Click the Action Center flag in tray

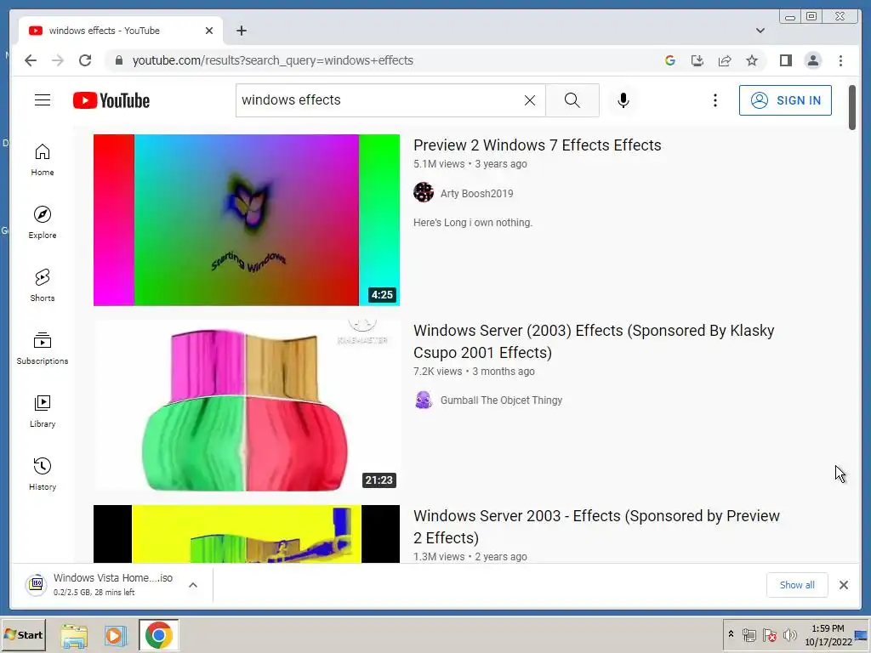(769, 634)
